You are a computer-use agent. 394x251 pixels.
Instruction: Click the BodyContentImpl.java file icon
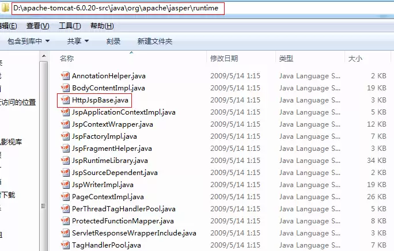(x=65, y=88)
